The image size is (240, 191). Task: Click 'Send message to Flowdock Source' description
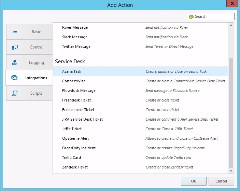[x=172, y=91]
